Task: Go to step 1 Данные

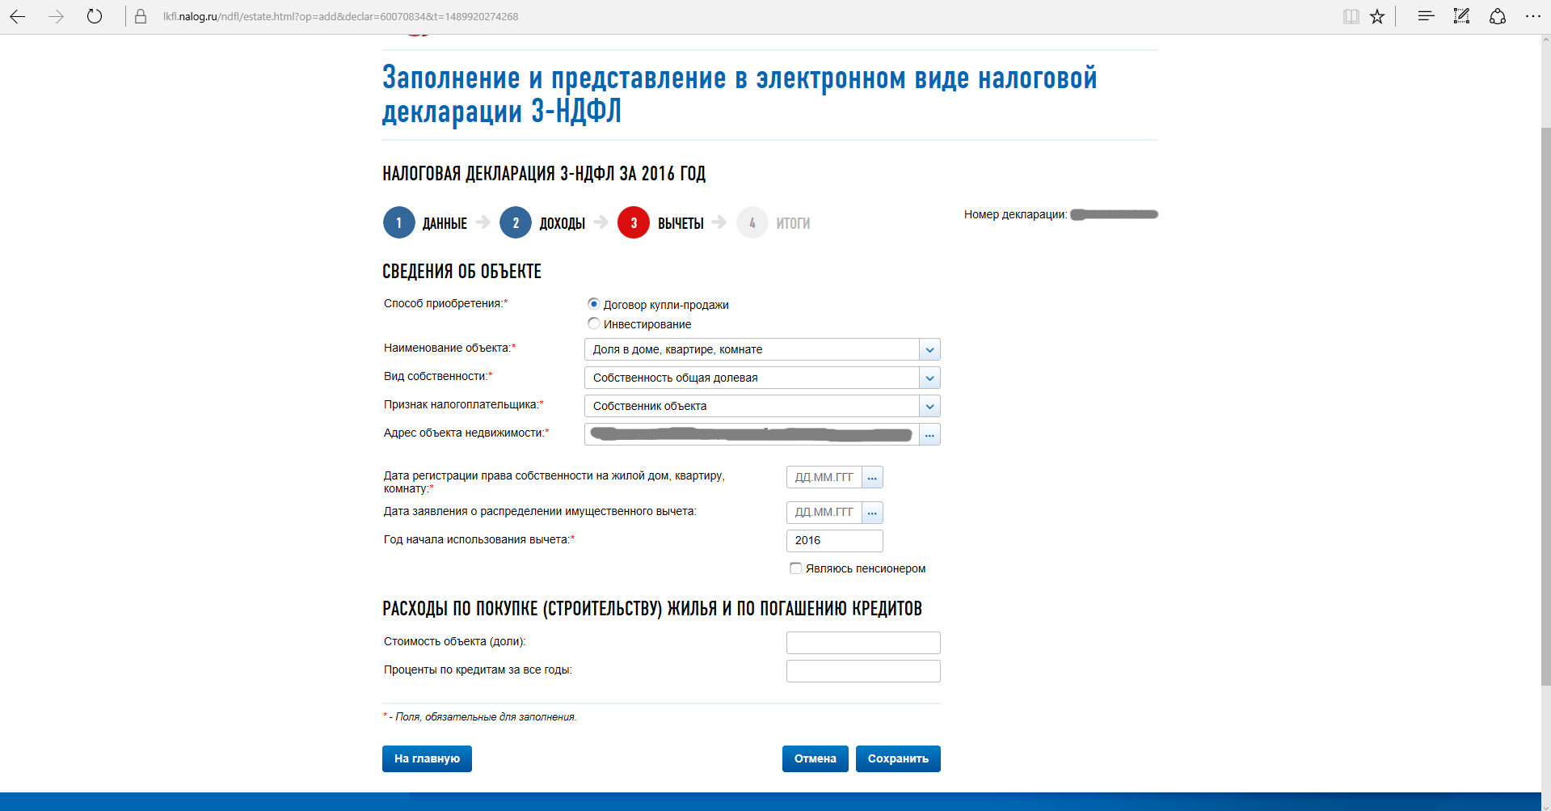Action: pos(425,223)
